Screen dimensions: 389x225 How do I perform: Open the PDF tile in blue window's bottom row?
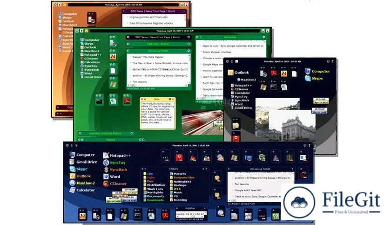pyautogui.click(x=165, y=215)
